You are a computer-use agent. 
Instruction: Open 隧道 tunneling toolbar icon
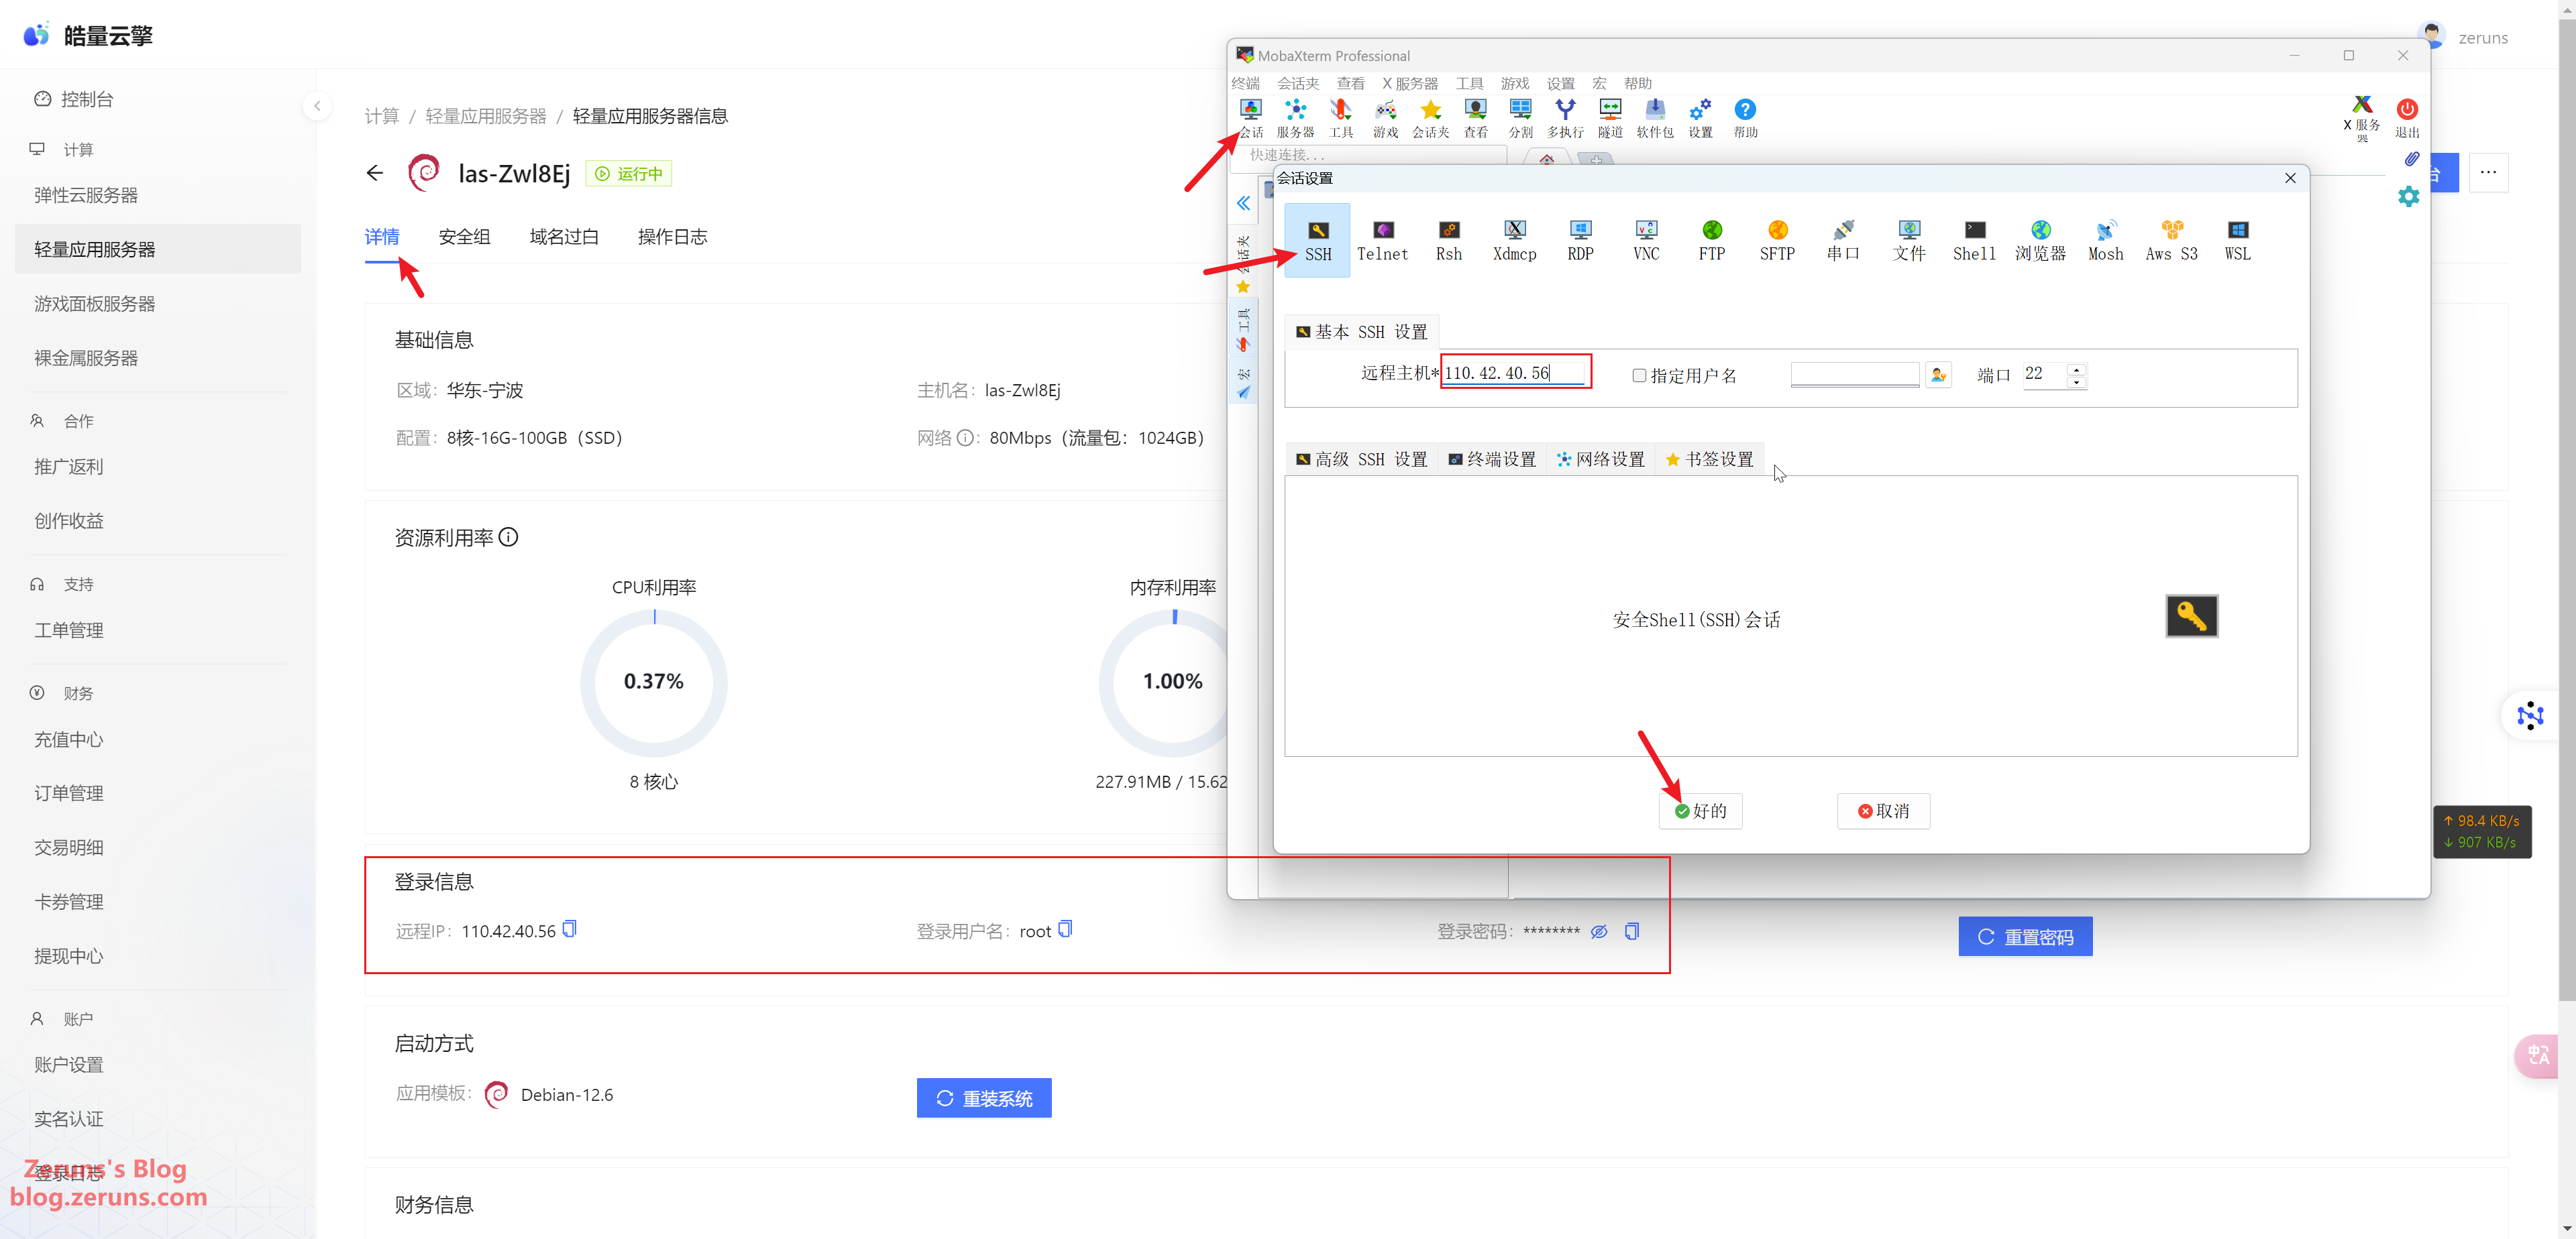click(1610, 118)
